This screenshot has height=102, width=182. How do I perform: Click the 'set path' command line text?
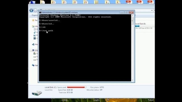coord(48,31)
